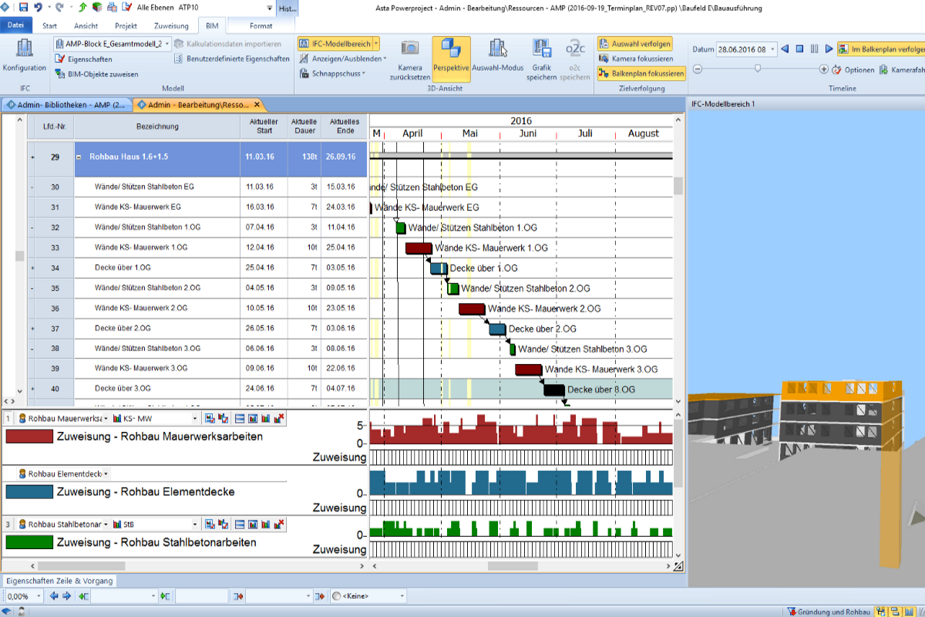Screen dimensions: 925x617
Task: Open Eigenschaften of the BIM model
Action: 85,59
